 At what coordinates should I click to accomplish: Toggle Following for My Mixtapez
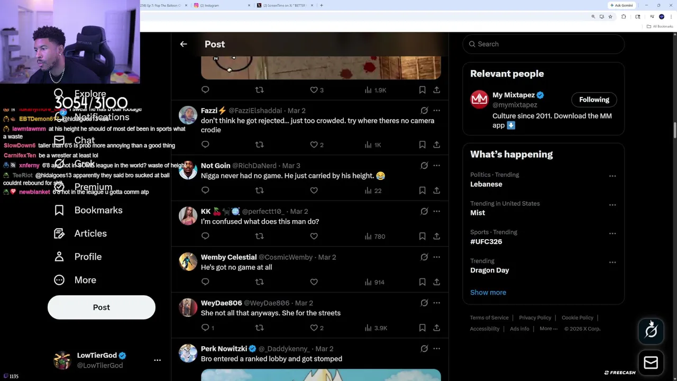[594, 99]
